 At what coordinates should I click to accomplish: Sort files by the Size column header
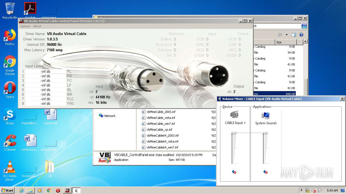click(x=286, y=42)
